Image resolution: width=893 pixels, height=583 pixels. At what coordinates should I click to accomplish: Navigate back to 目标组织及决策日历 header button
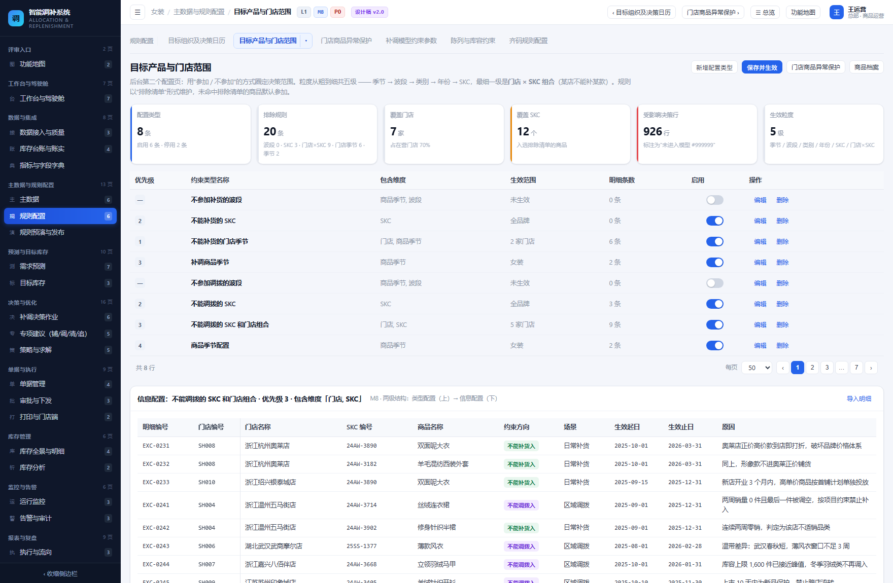(641, 12)
